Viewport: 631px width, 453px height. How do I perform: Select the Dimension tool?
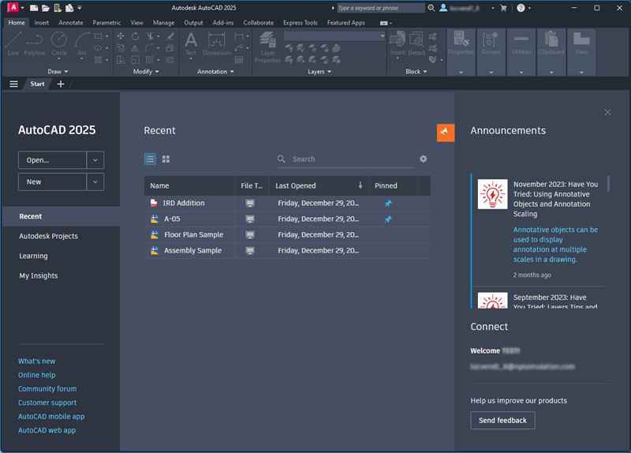click(x=217, y=43)
